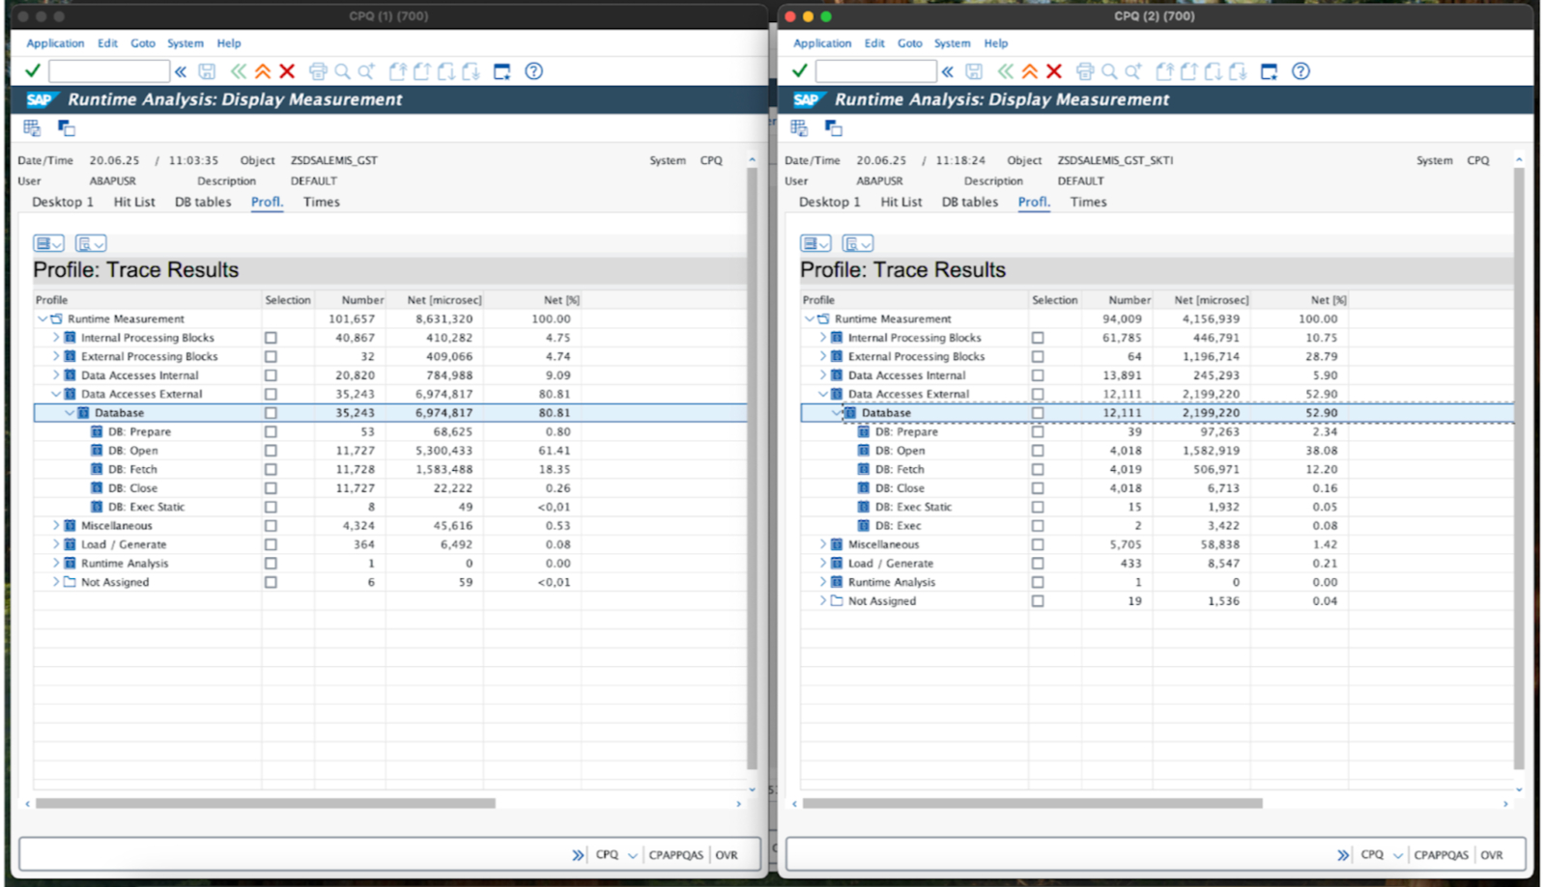Click the table layout icon below title in CPQ (1)

tap(32, 127)
